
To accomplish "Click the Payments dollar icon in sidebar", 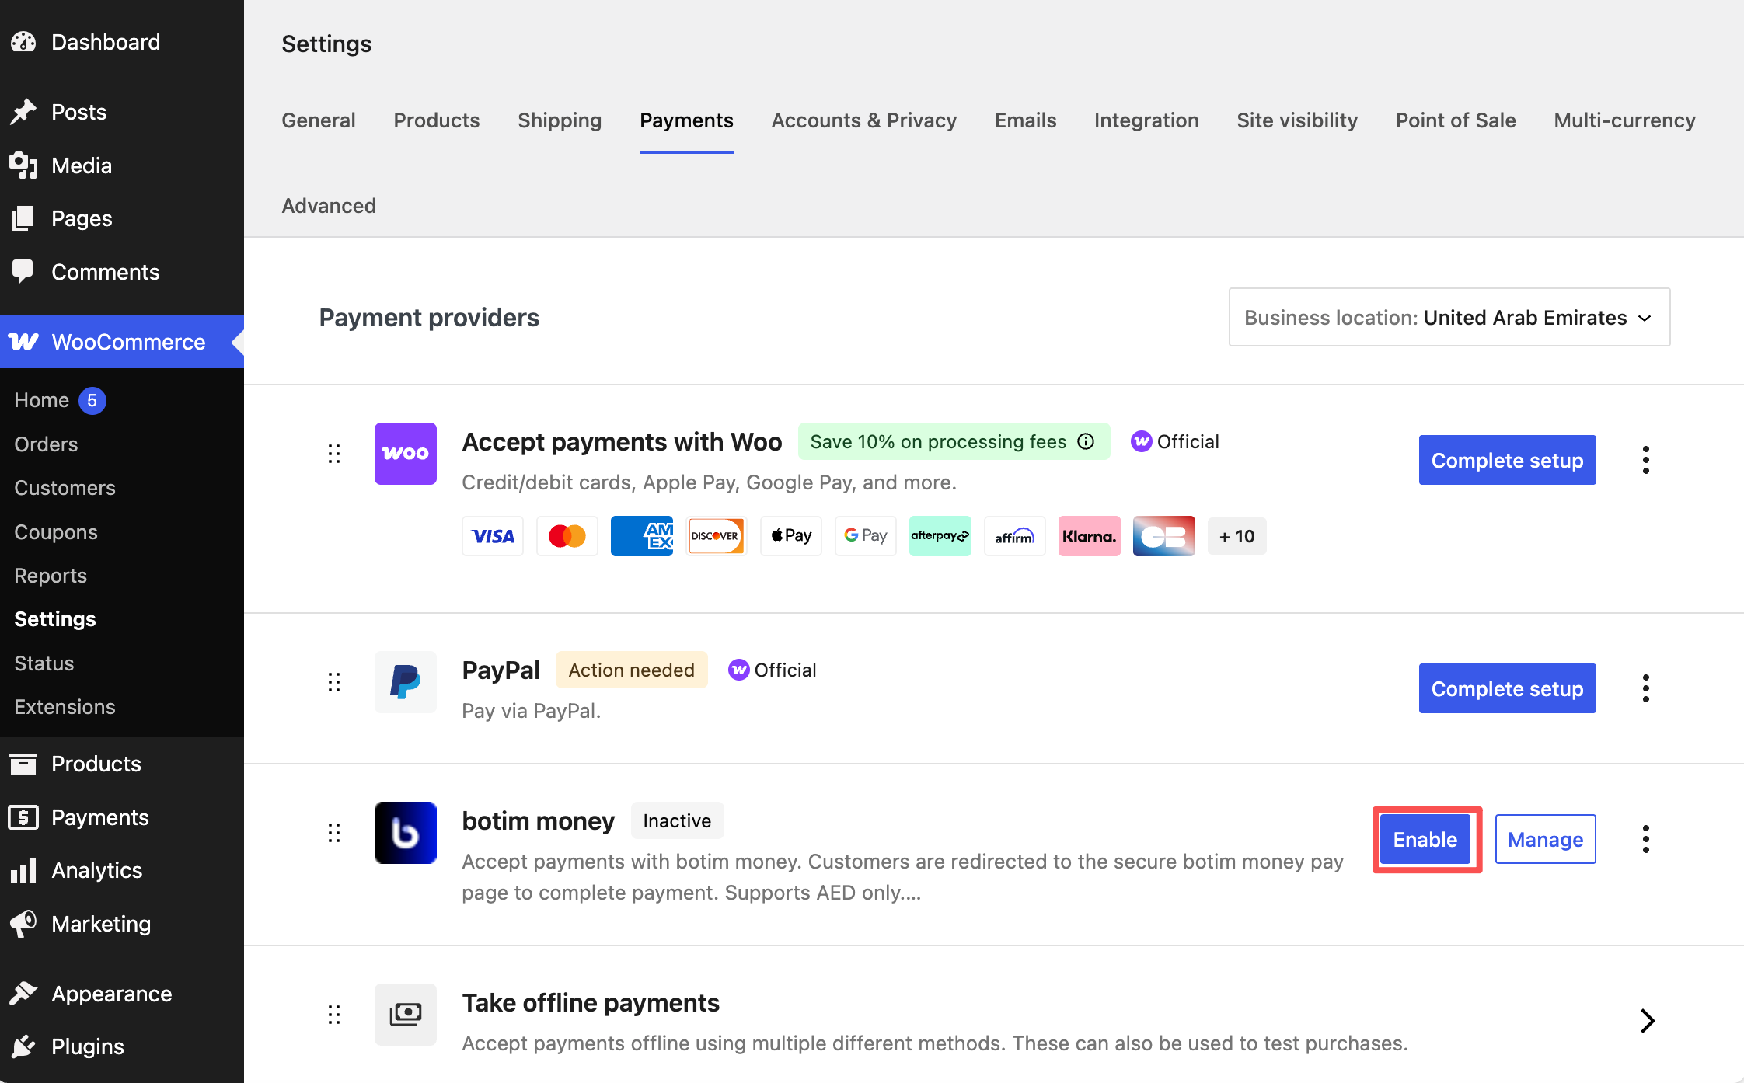I will pos(23,817).
